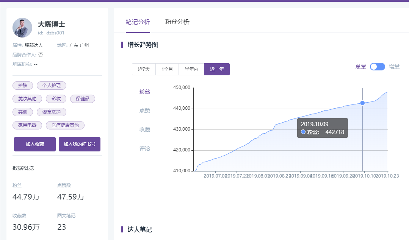Click the 大嘴博士 account name
Image resolution: width=409 pixels, height=240 pixels.
[x=52, y=24]
